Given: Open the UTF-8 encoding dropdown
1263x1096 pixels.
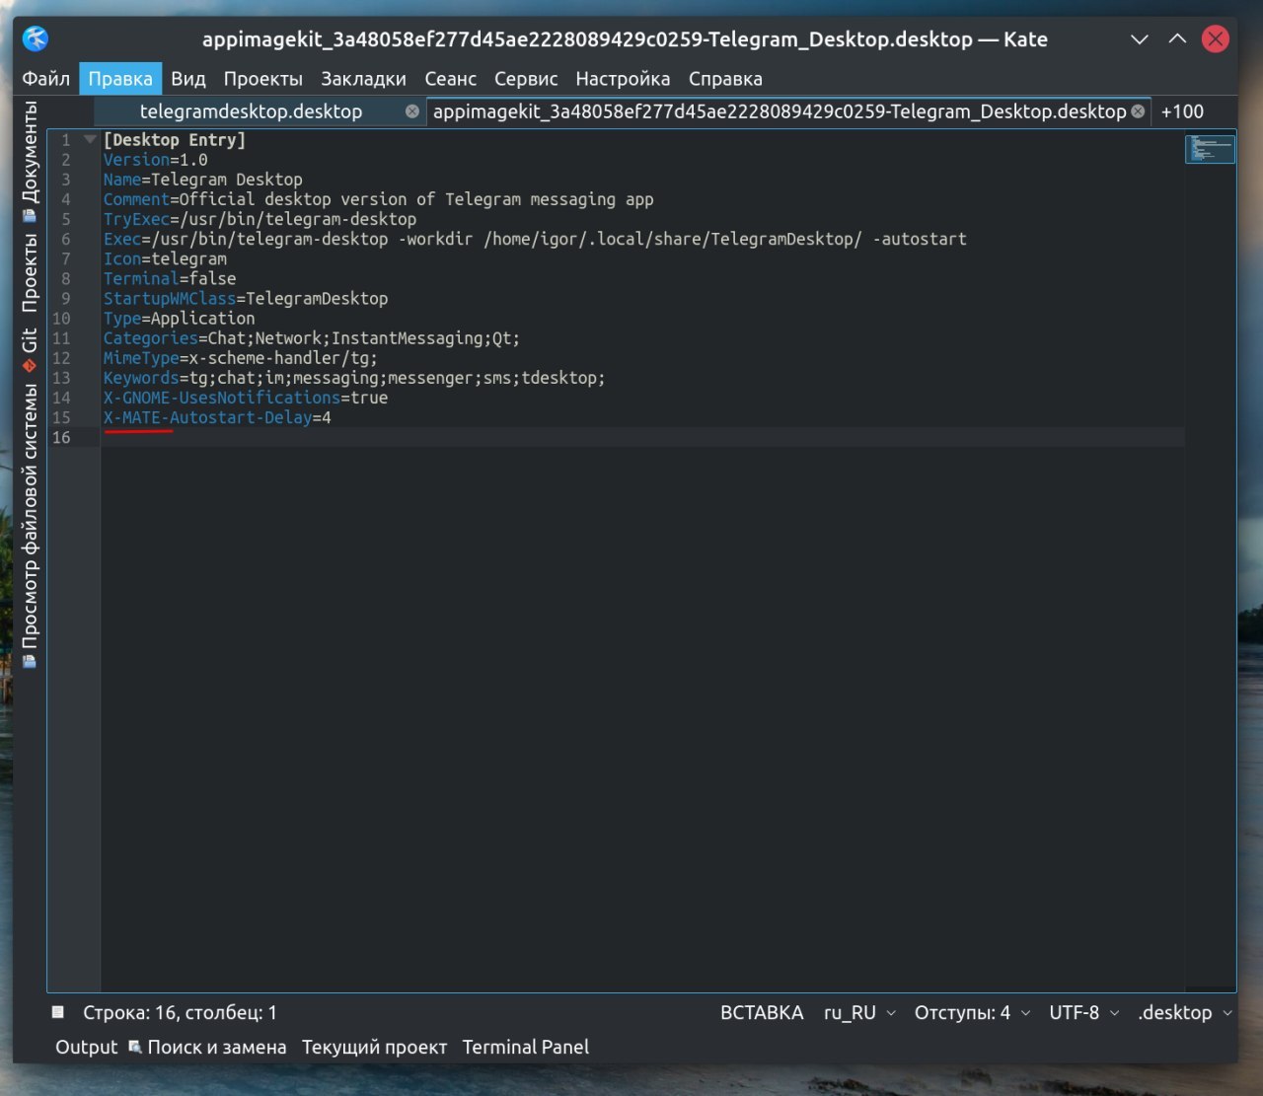Looking at the screenshot, I should 1083,1012.
